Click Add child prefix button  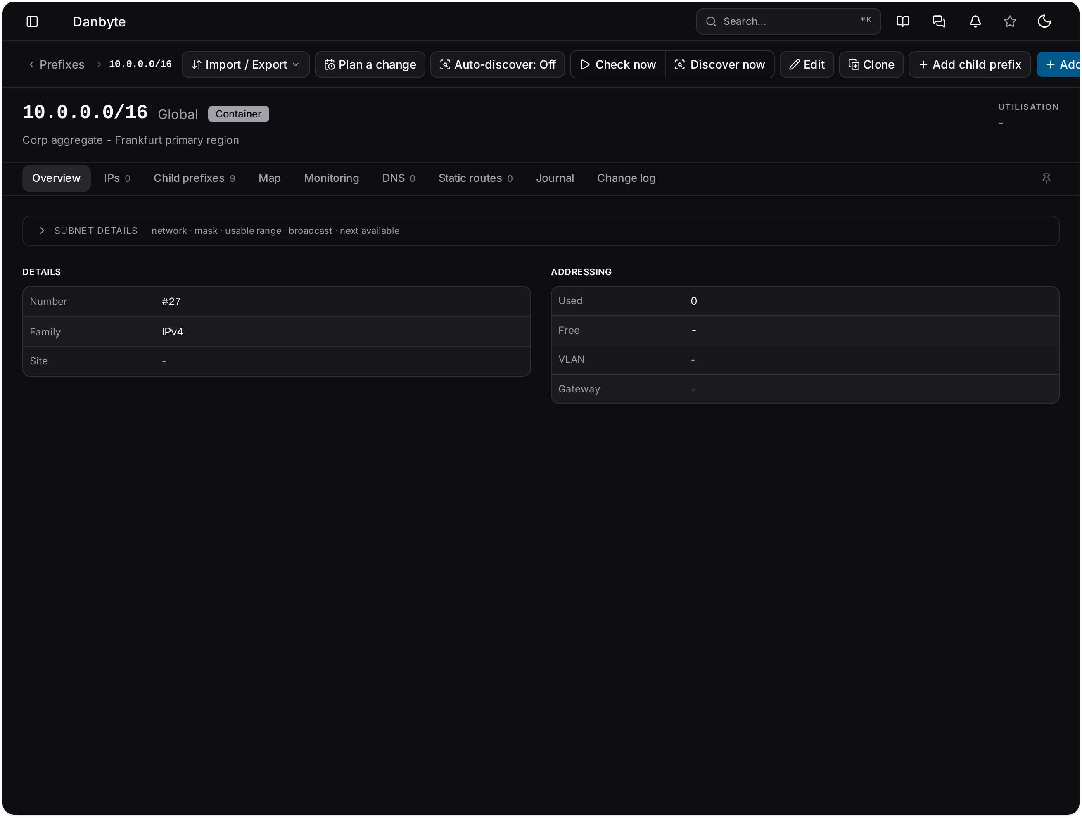[970, 64]
